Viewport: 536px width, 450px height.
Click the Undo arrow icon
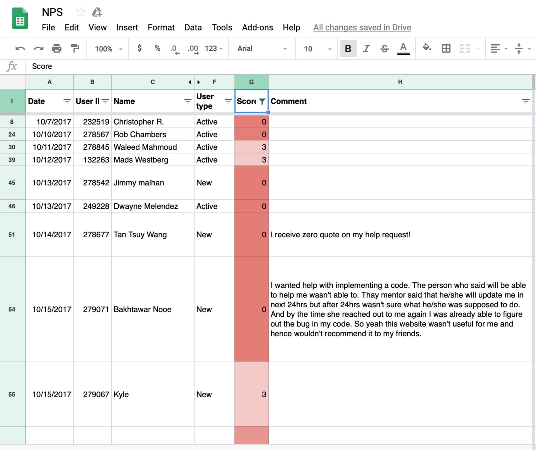coord(20,48)
